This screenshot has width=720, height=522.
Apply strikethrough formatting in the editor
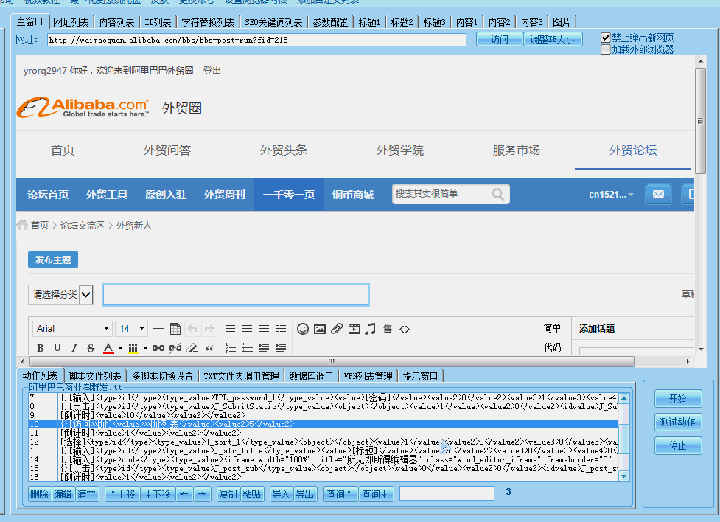[91, 348]
